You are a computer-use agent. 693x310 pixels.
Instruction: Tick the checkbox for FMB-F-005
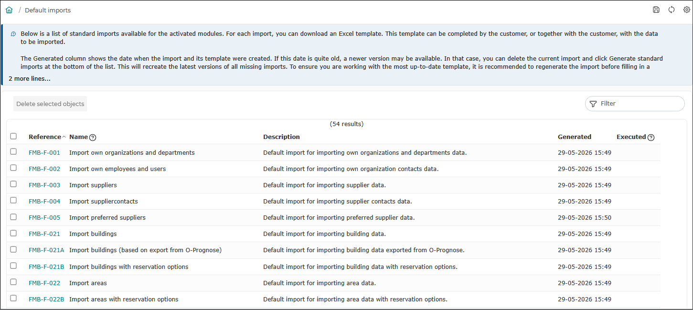click(x=13, y=216)
